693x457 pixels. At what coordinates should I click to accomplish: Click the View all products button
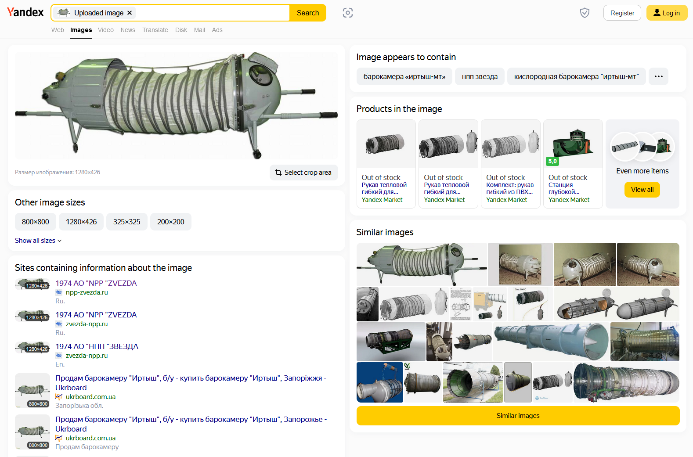642,190
